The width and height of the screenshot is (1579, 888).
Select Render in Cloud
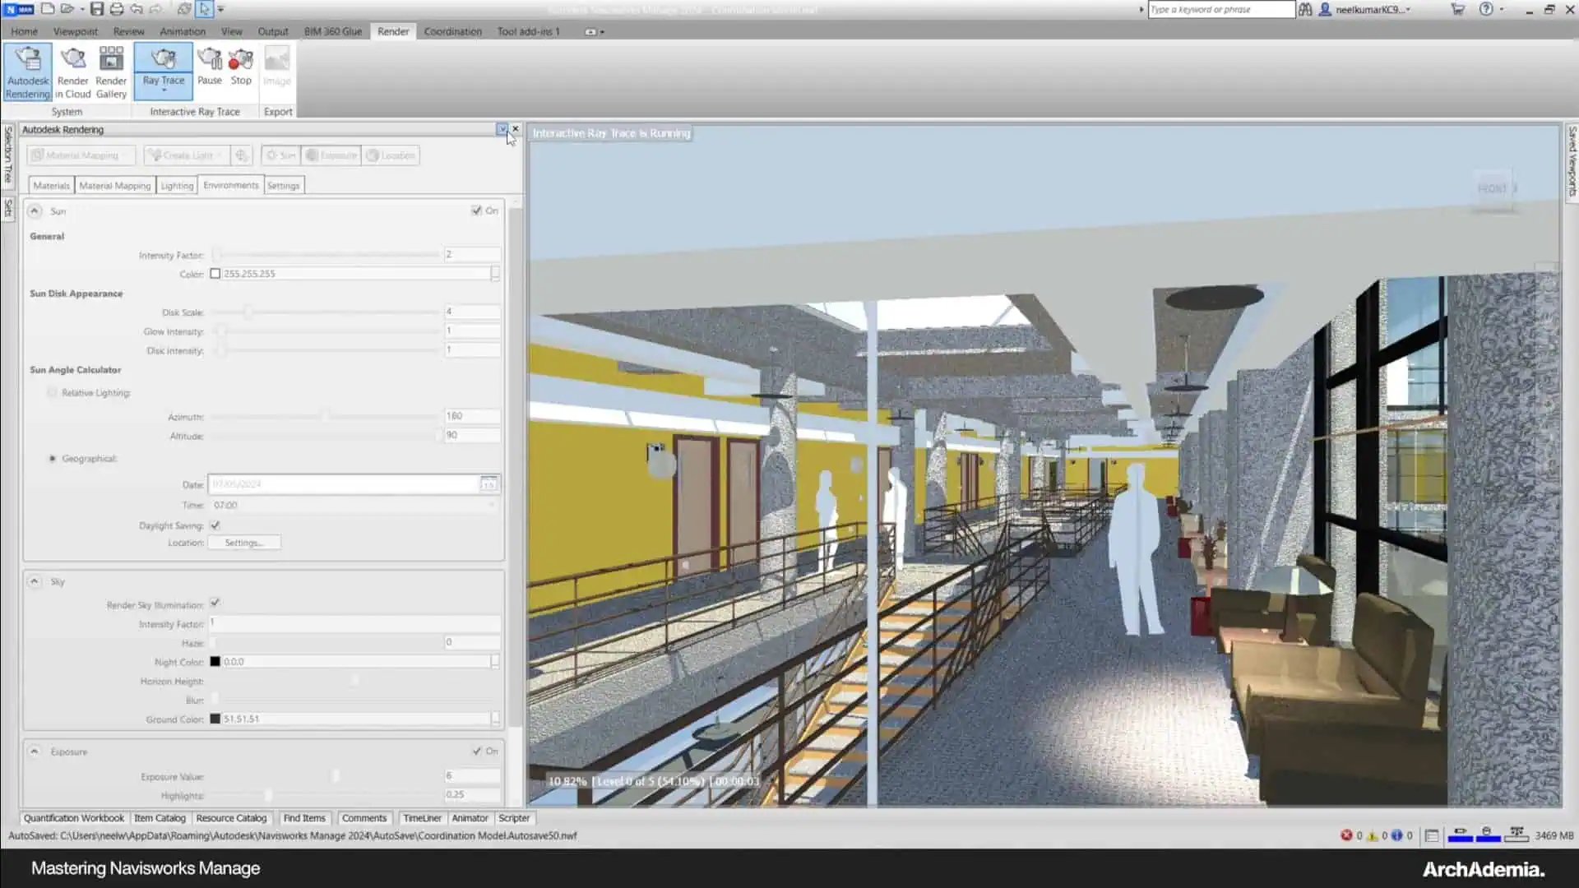coord(73,70)
